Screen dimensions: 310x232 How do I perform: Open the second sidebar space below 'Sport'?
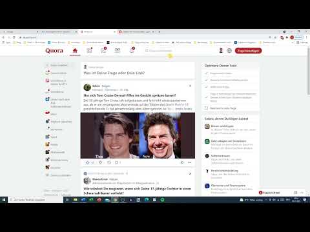coord(55,152)
